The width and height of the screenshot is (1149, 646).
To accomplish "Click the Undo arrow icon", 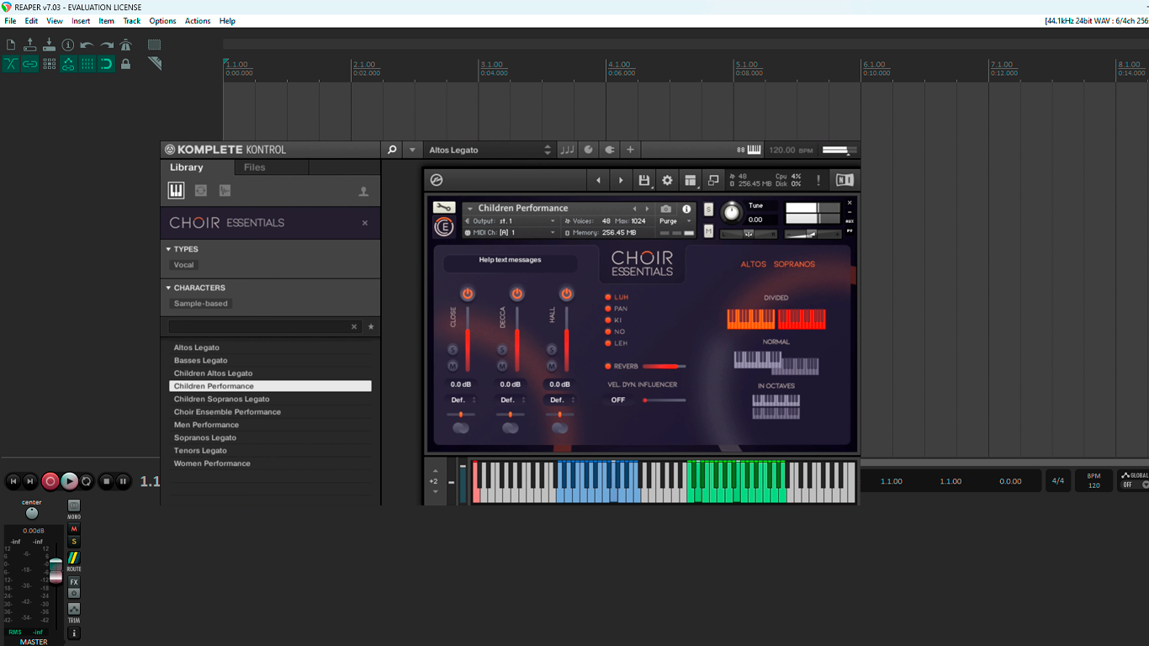I will tap(87, 45).
